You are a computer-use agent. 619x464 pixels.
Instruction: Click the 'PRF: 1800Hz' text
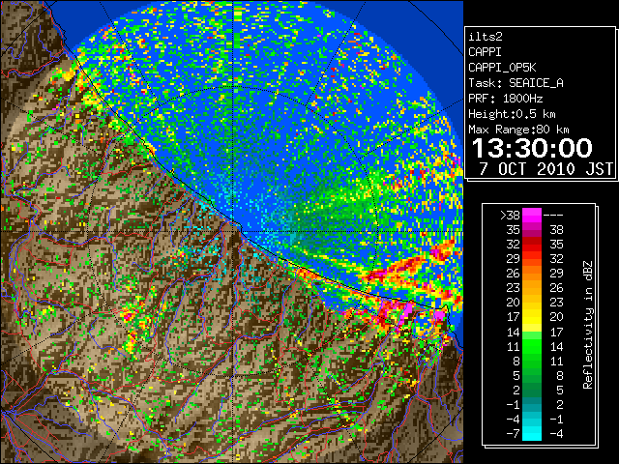point(505,99)
